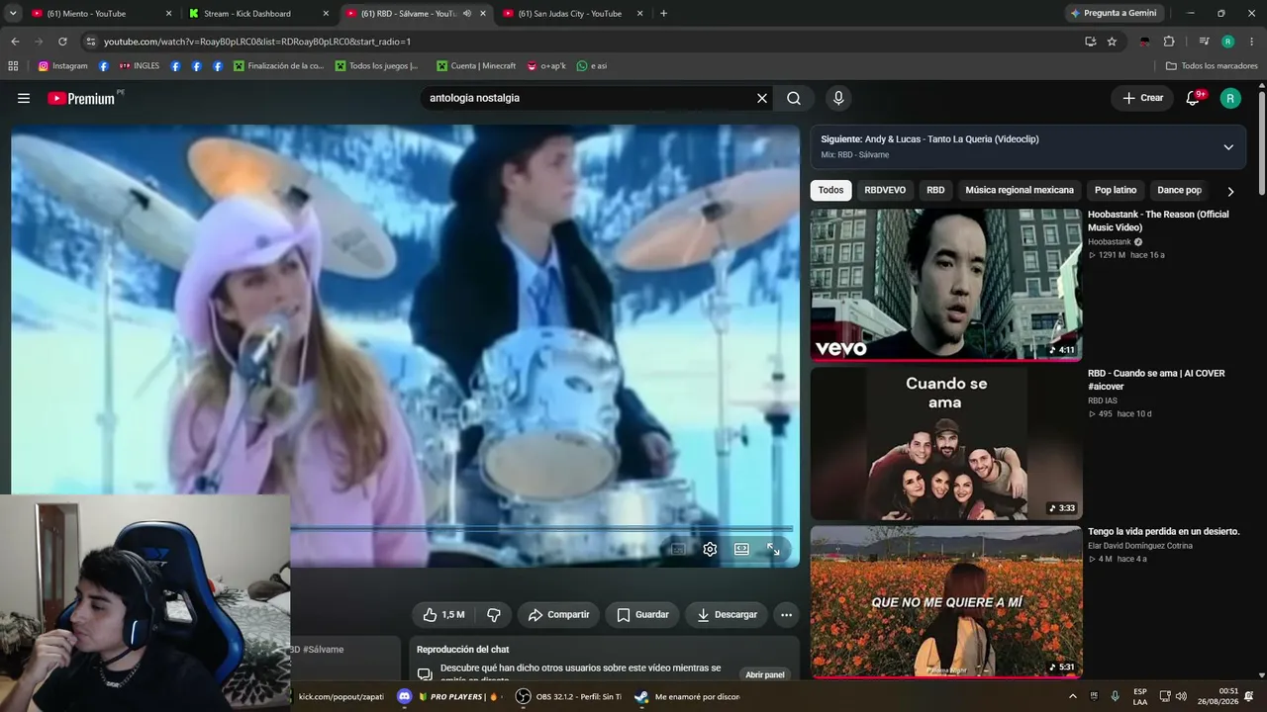Open the YouTube guide hamburger menu
The height and width of the screenshot is (712, 1267).
[24, 98]
